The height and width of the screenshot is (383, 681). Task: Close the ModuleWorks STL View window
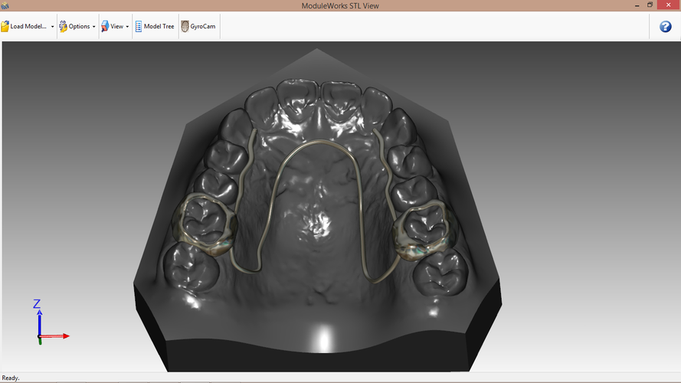[669, 5]
